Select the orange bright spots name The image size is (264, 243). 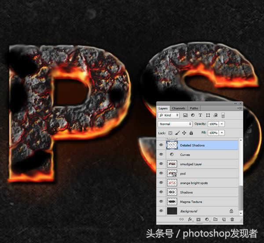click(194, 183)
